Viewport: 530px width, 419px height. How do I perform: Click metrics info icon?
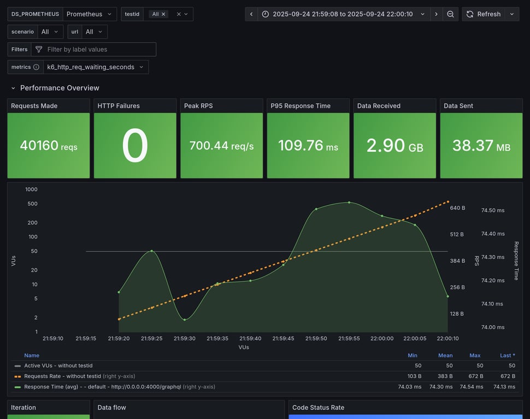[x=36, y=67]
